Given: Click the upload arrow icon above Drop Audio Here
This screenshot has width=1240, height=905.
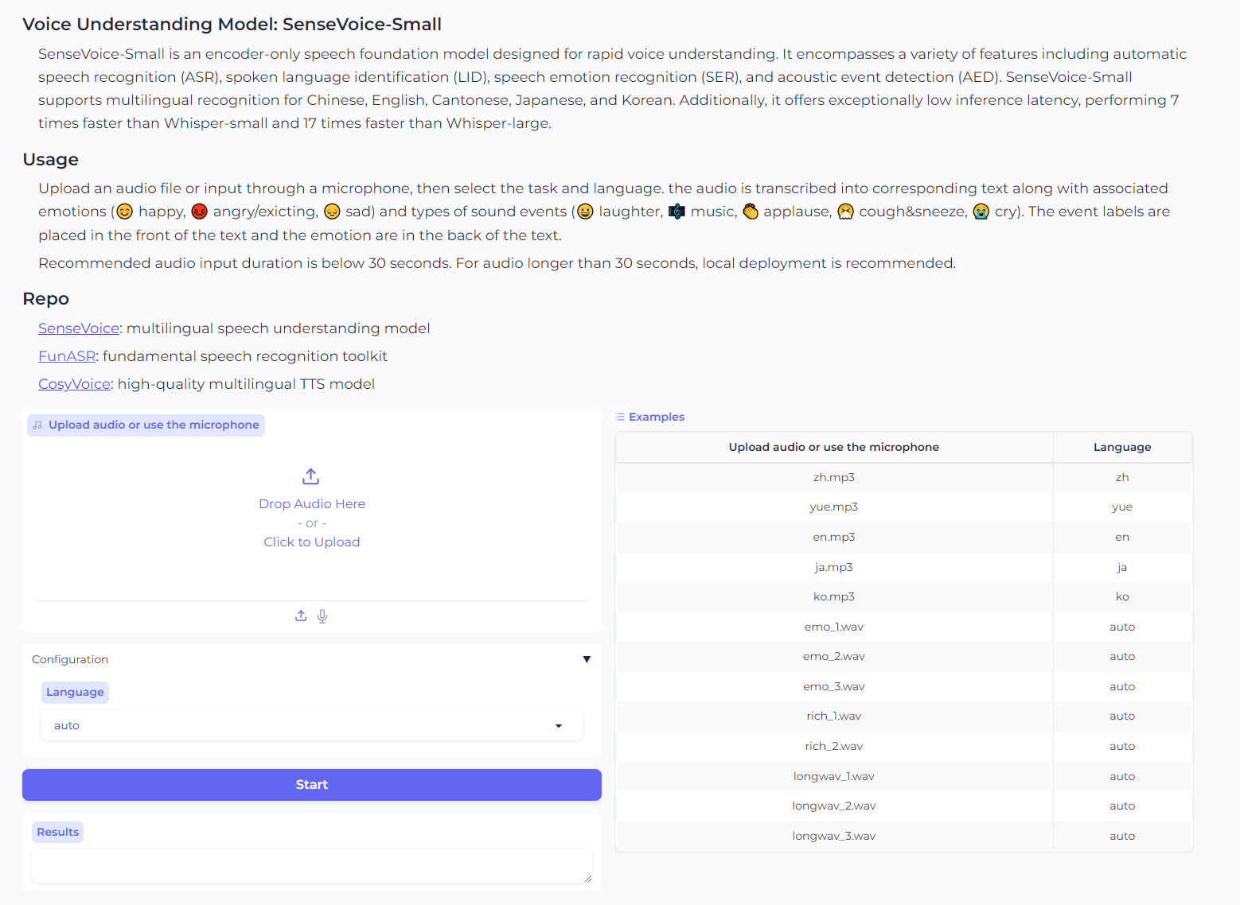Looking at the screenshot, I should tap(311, 476).
